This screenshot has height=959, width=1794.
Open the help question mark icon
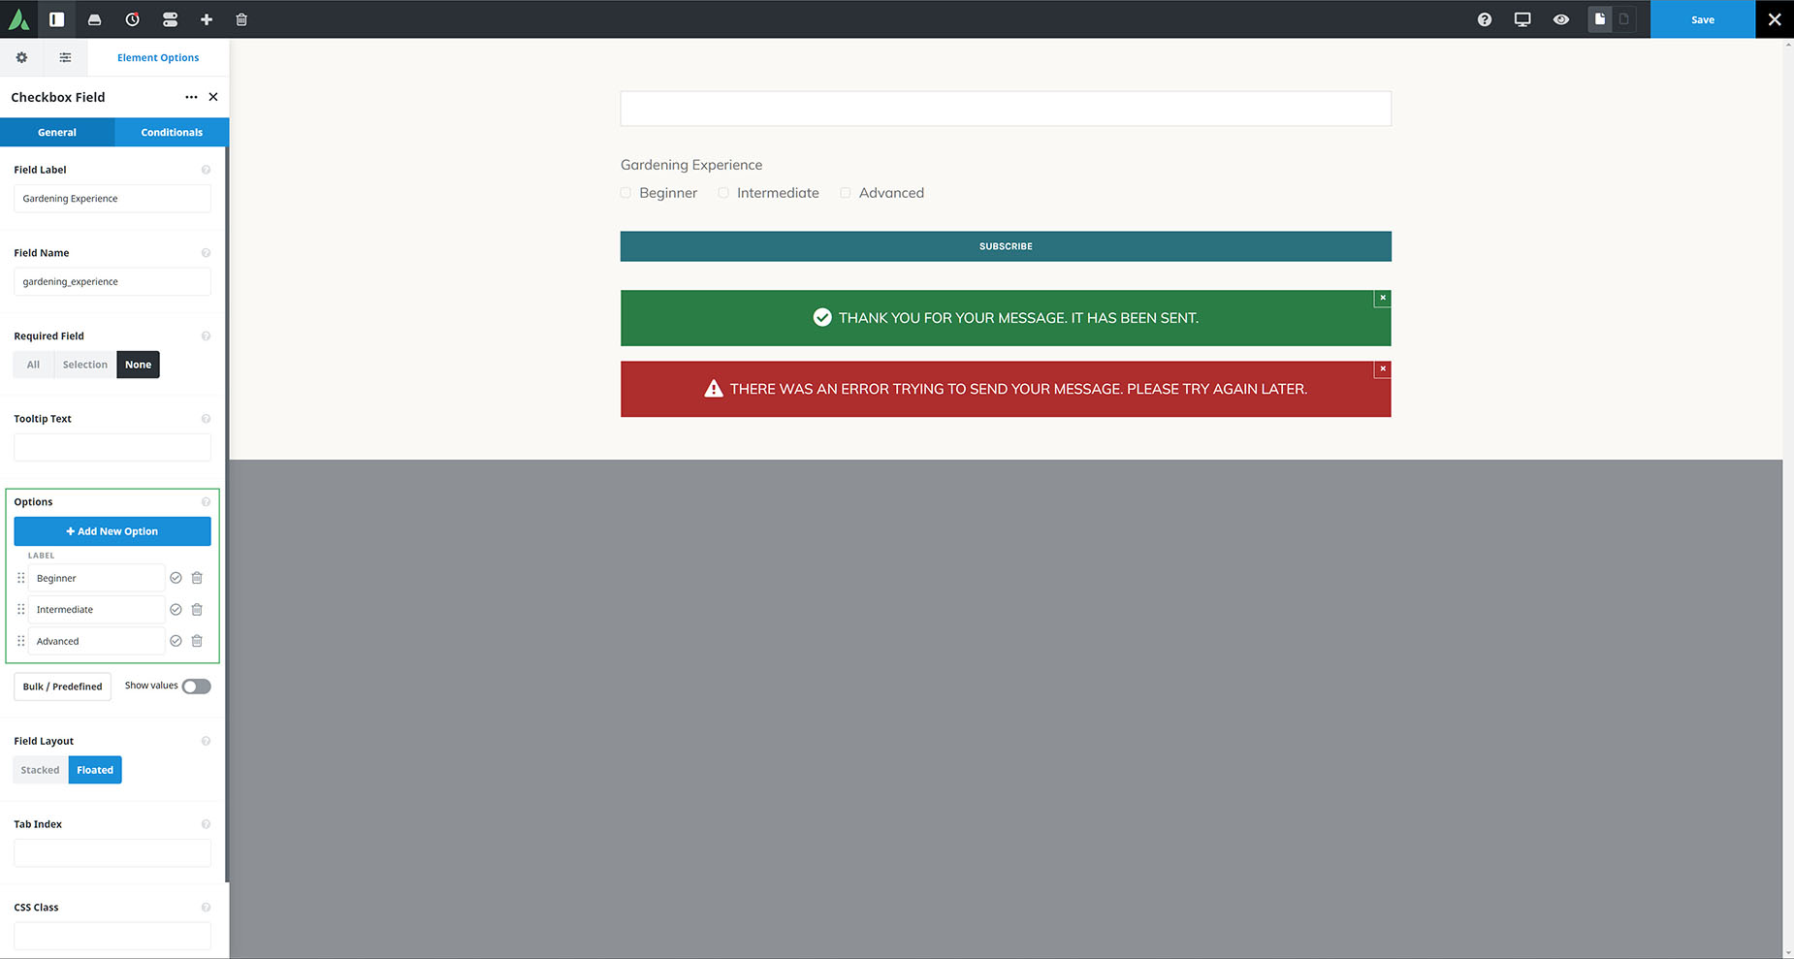[1485, 19]
